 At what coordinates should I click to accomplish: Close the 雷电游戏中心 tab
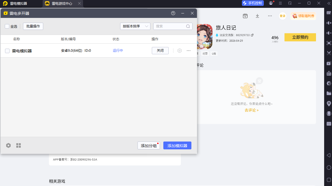[x=79, y=3]
